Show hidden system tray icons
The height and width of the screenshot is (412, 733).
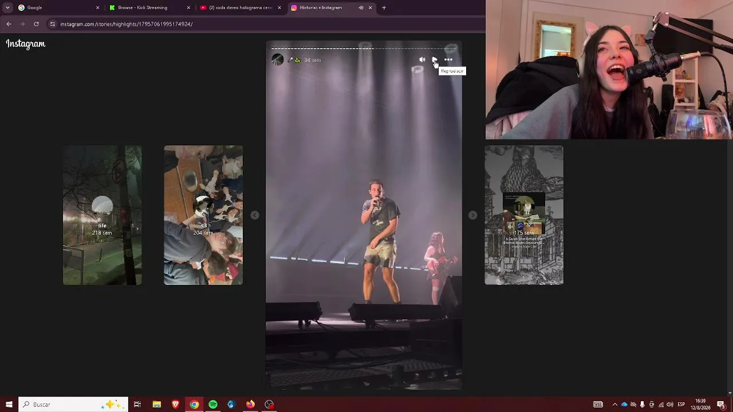point(614,405)
